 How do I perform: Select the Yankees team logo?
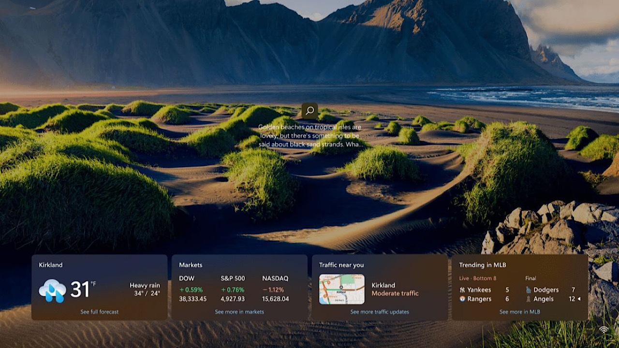462,290
